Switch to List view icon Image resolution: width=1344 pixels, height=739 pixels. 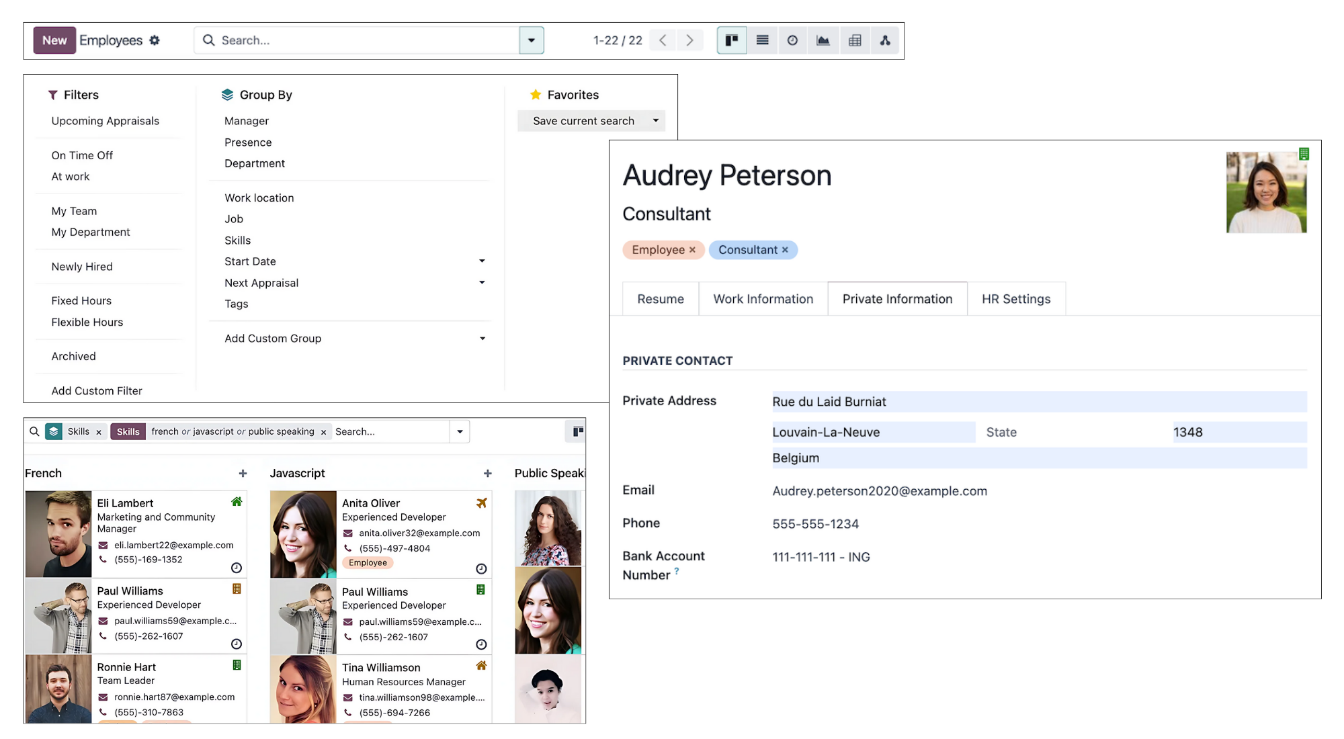point(762,40)
